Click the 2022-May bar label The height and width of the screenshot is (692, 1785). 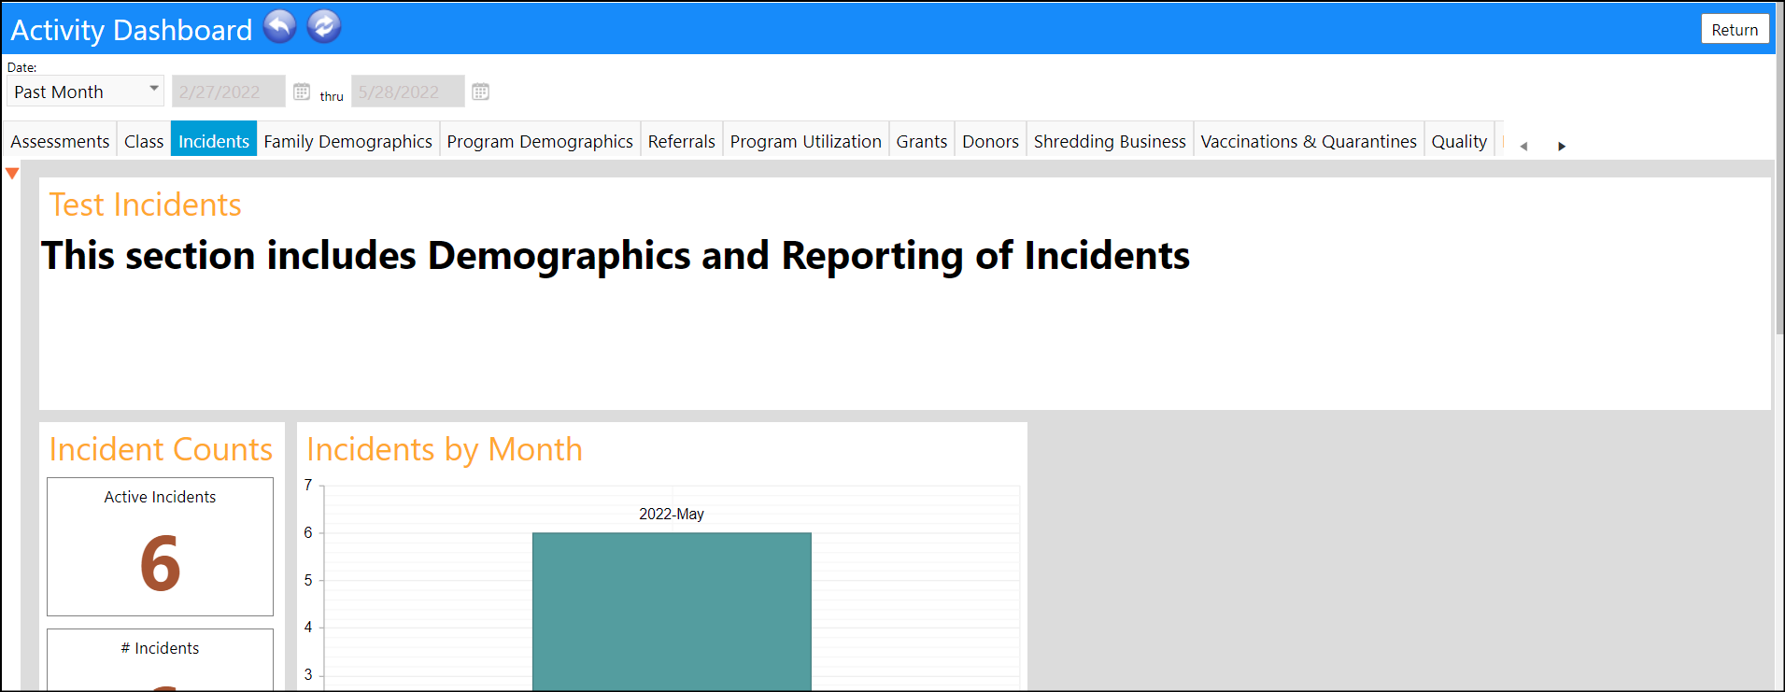(x=672, y=514)
